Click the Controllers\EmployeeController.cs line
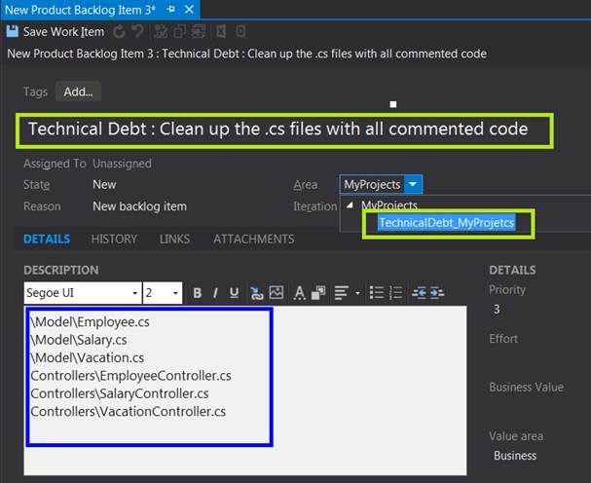Image resolution: width=591 pixels, height=483 pixels. pos(130,376)
